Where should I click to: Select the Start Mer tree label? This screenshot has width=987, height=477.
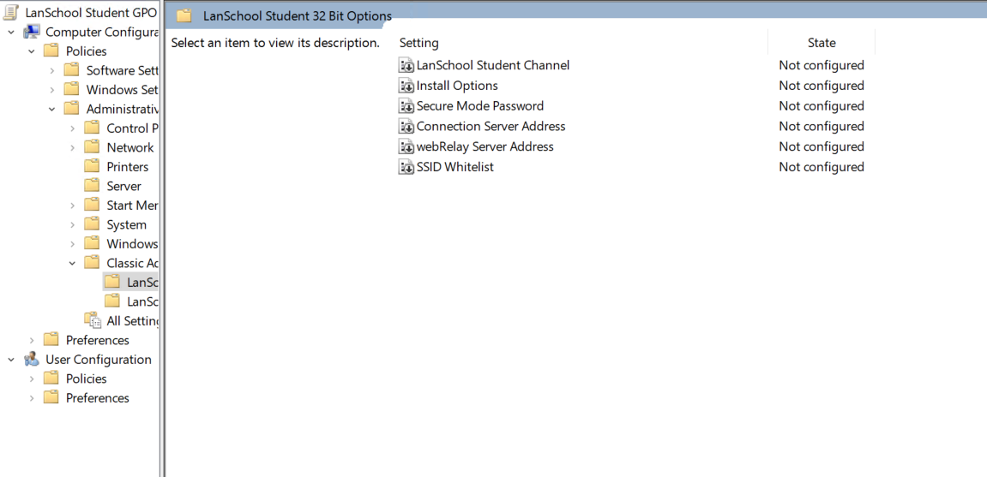point(132,206)
